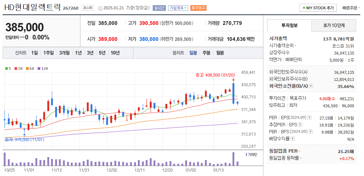Select the 주봉 candle chart
364x176 pixels.
pyautogui.click(x=206, y=53)
